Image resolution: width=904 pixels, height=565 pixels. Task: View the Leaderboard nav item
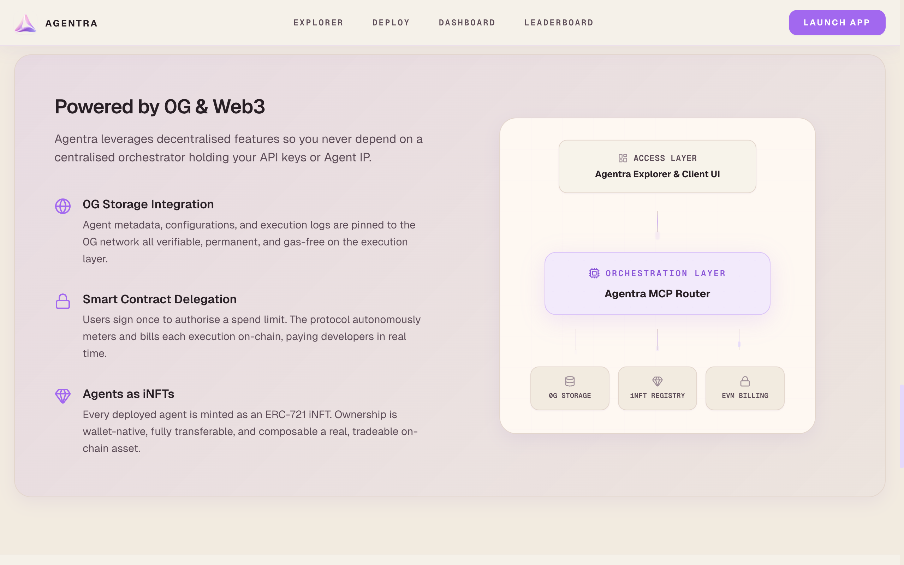pyautogui.click(x=559, y=23)
